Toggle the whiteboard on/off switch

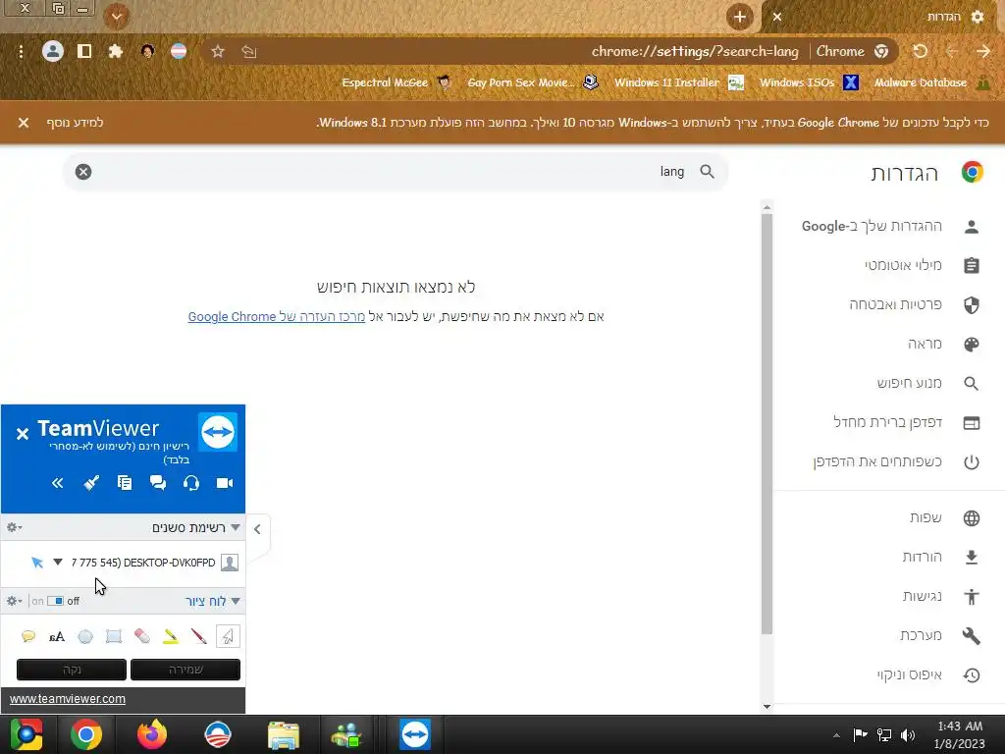pyautogui.click(x=55, y=601)
